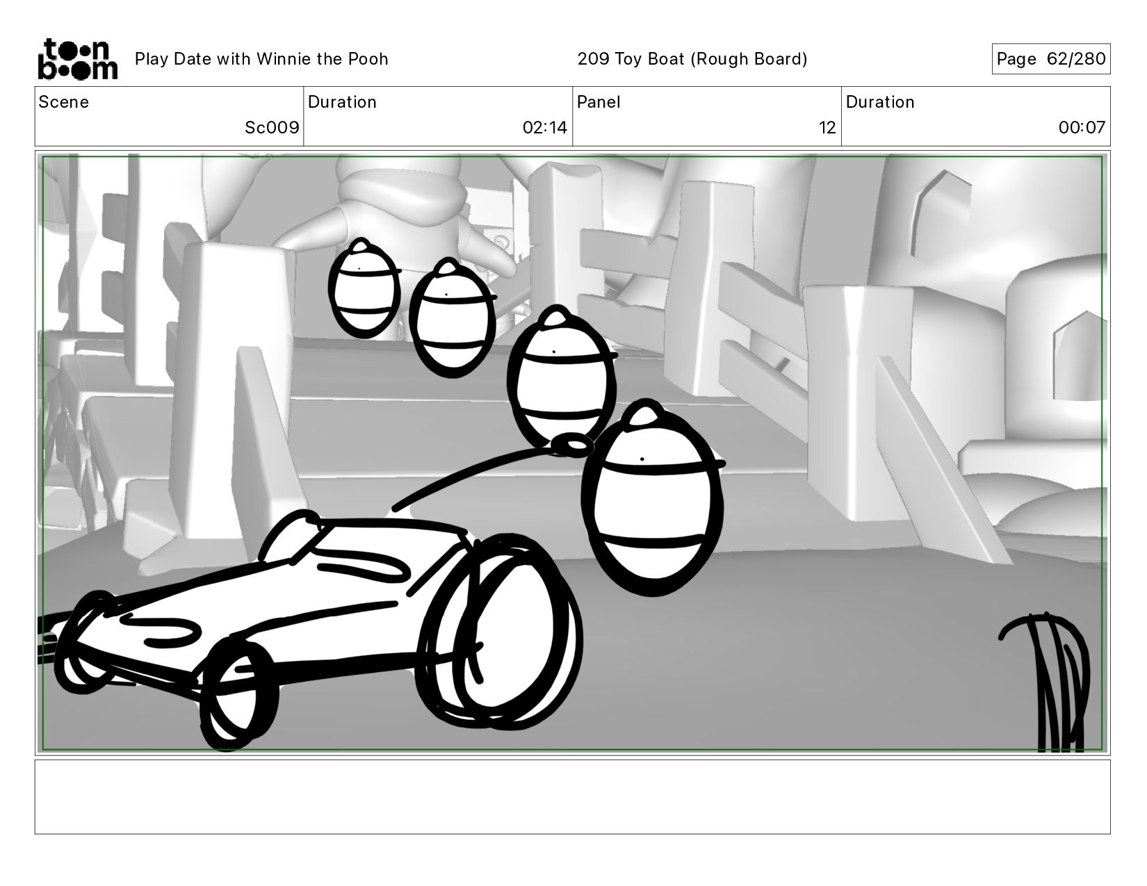The width and height of the screenshot is (1147, 886).
Task: Click the "Duration" label above 00:07
Action: (880, 102)
